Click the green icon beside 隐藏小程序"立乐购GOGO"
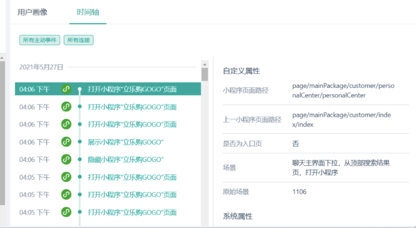Viewport: 416px width, 228px height. (x=66, y=159)
